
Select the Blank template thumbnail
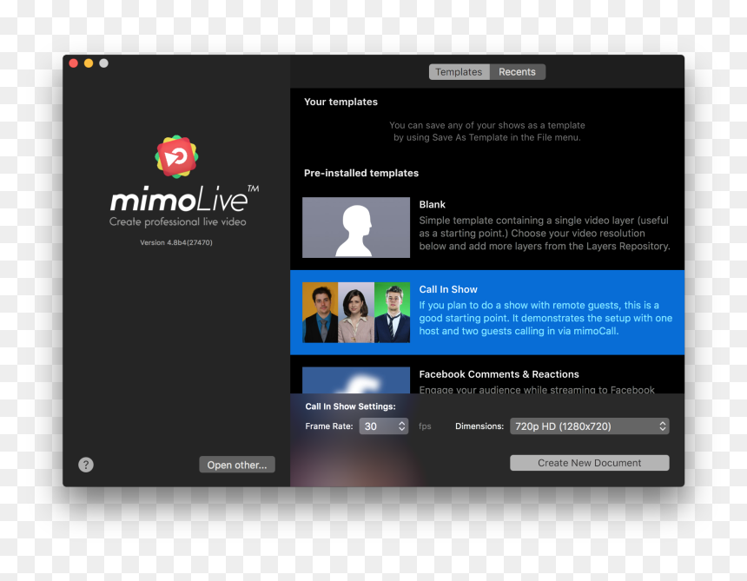[x=356, y=228]
